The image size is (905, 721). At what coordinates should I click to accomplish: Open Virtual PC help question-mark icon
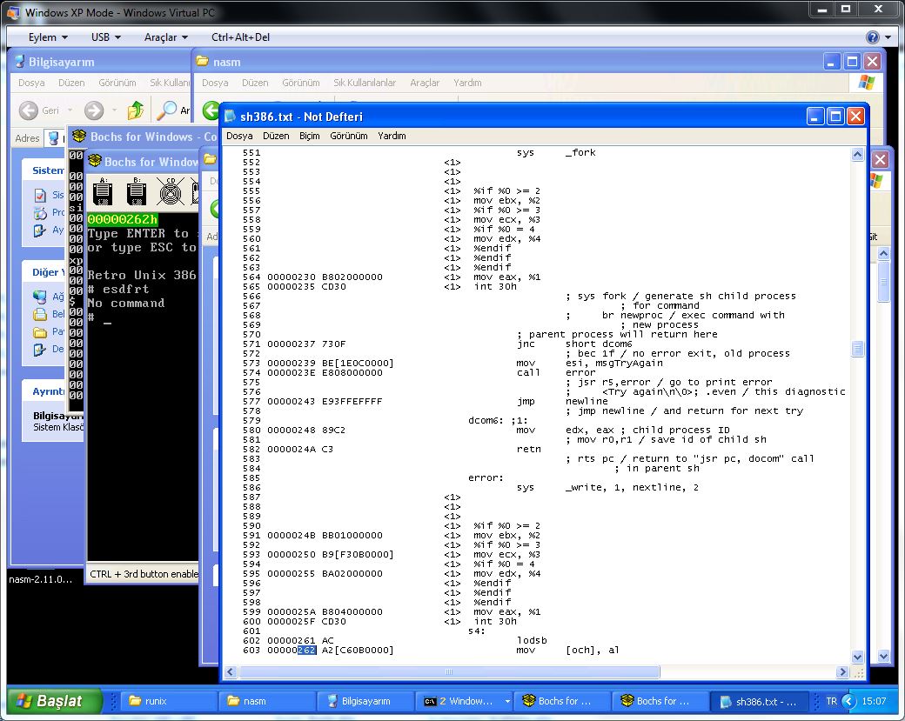(x=872, y=37)
